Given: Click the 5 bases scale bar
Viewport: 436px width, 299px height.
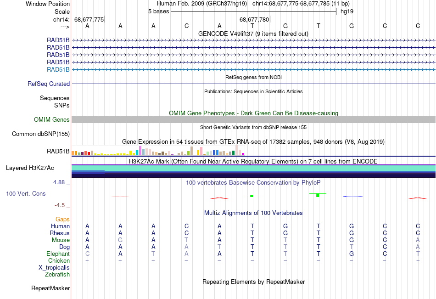Looking at the screenshot, I should click(253, 11).
